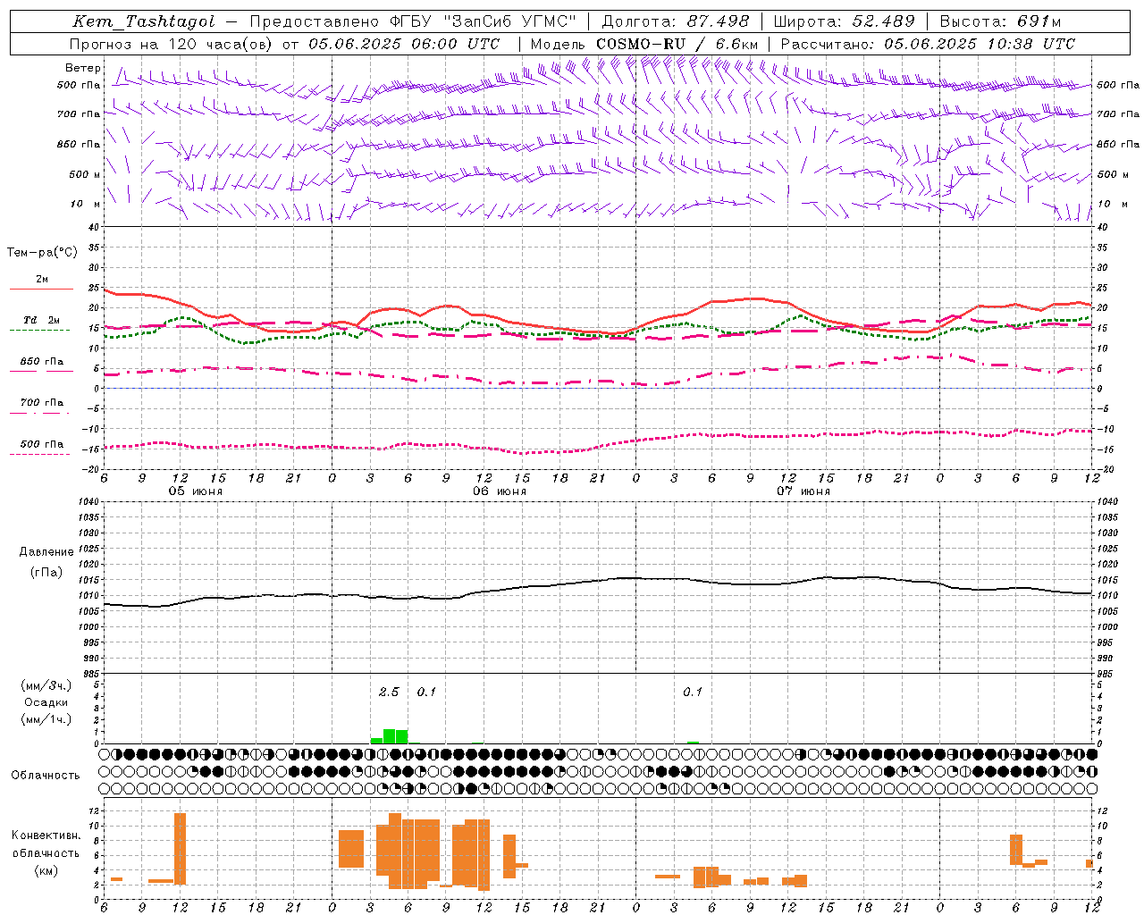Click the Облачность cloudiness label

click(46, 776)
